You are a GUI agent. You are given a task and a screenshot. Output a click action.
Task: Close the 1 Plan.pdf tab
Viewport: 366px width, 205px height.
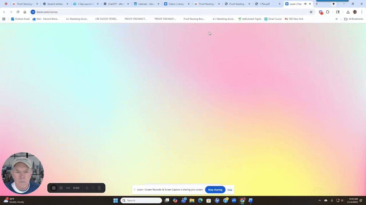(280, 4)
